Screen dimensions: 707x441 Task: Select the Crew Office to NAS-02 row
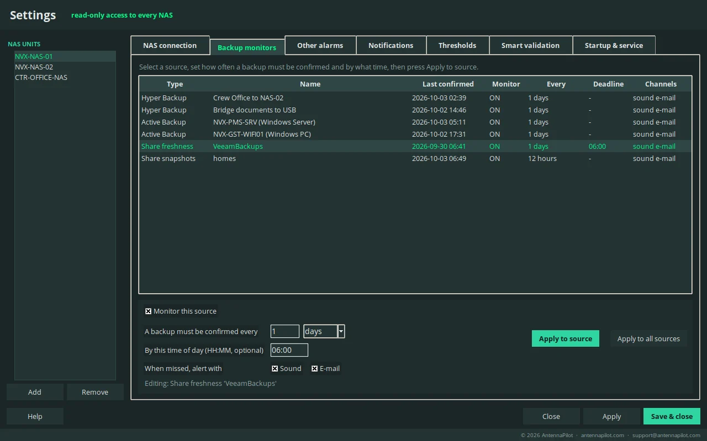(x=415, y=98)
